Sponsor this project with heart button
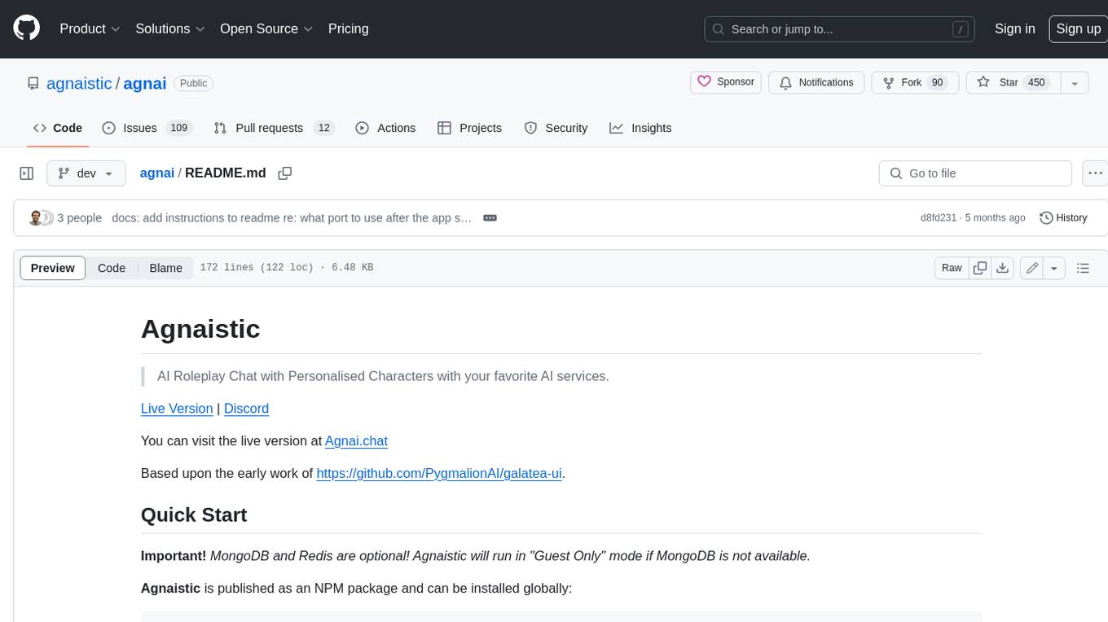Viewport: 1108px width, 622px height. pyautogui.click(x=726, y=82)
